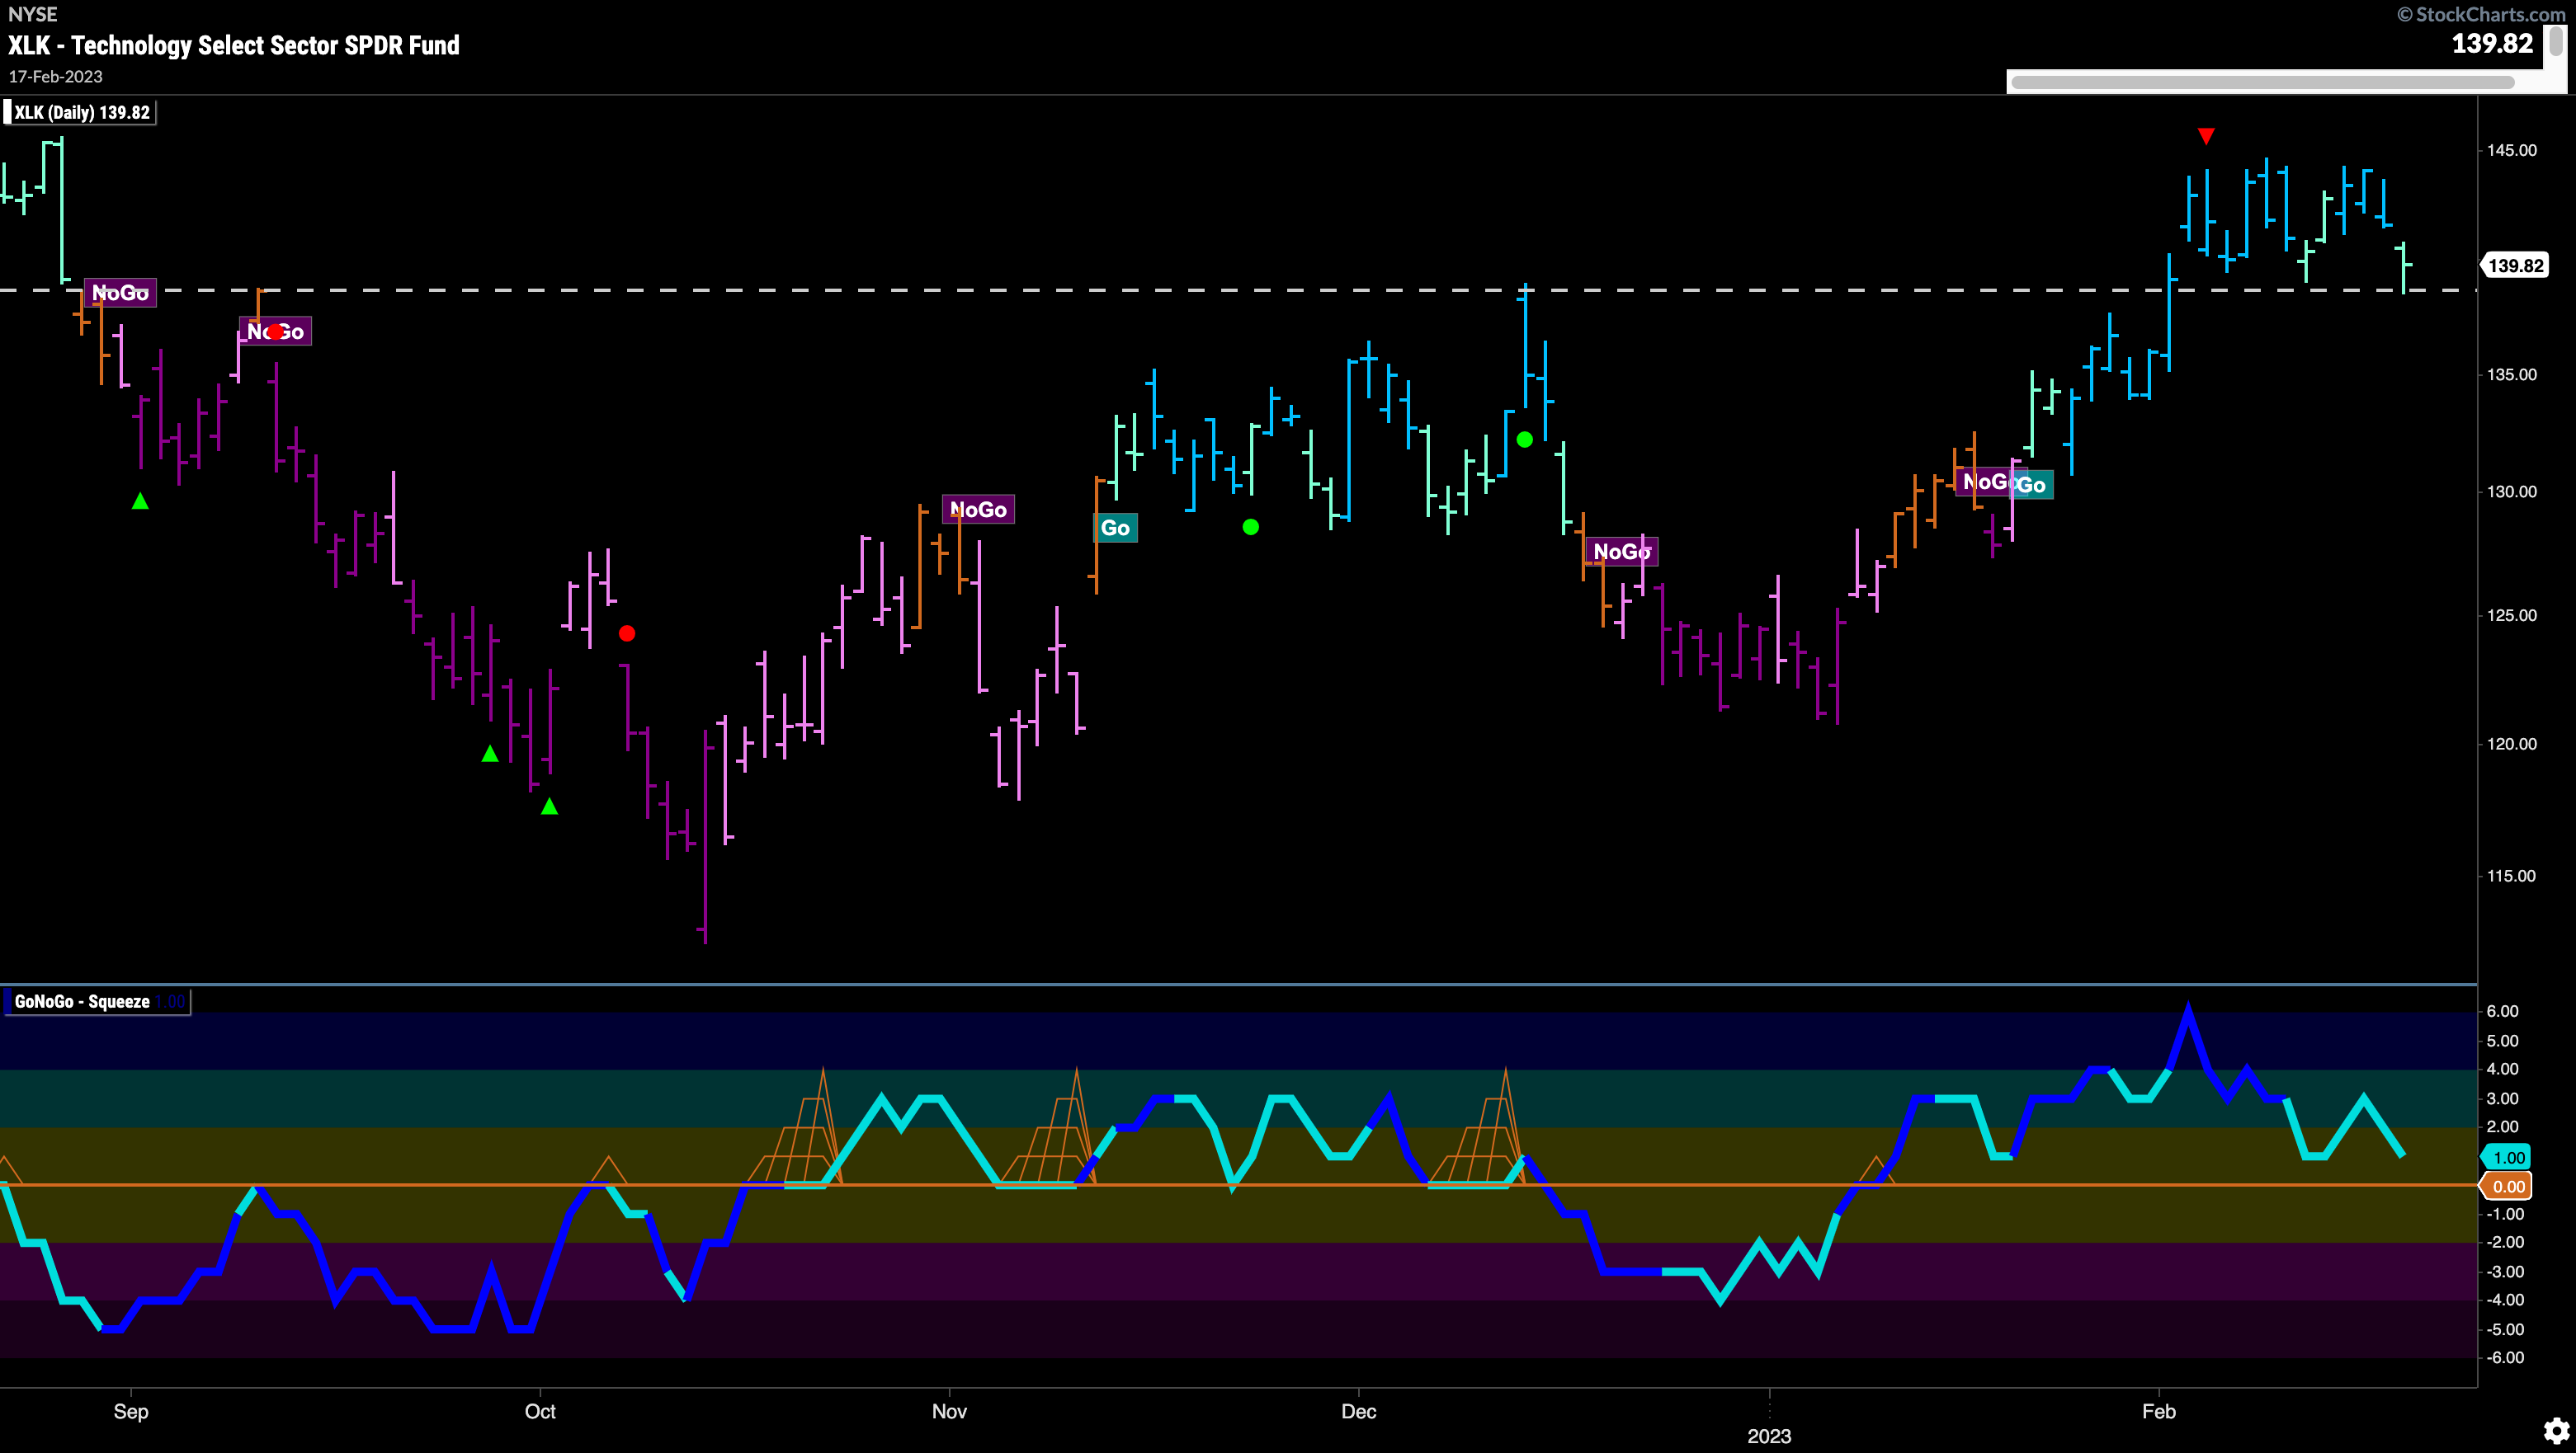Click the NYSE exchange label
Viewport: 2576px width, 1453px height.
(x=33, y=14)
